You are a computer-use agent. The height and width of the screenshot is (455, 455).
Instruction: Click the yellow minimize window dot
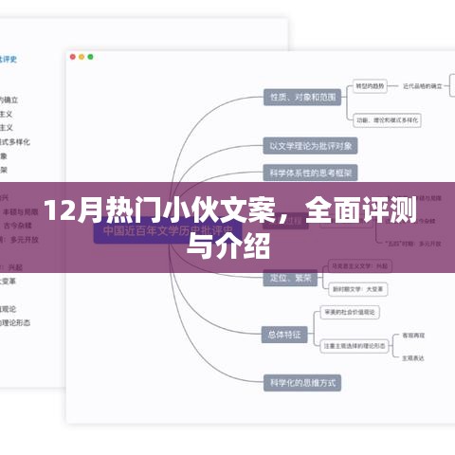click(82, 57)
